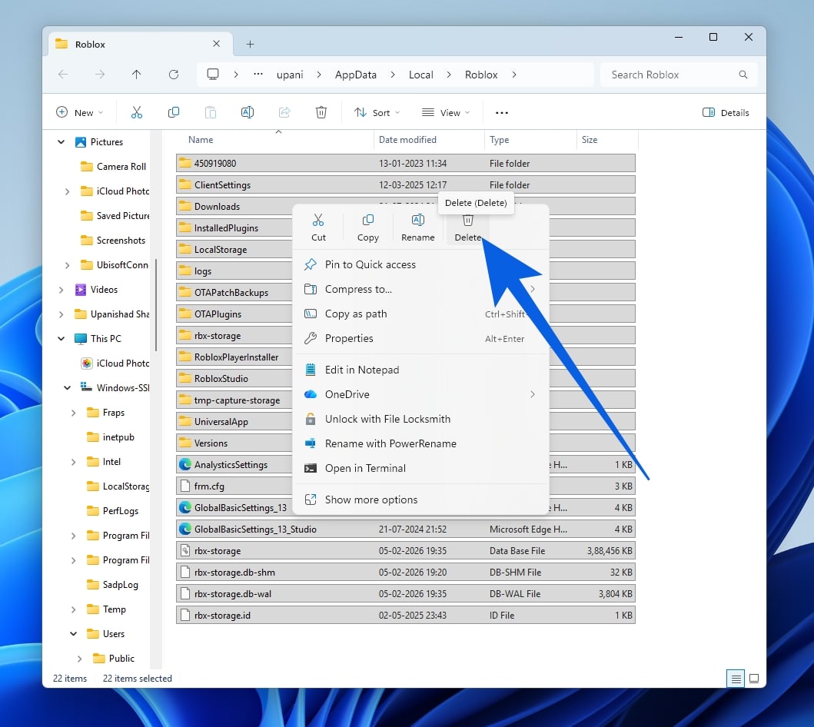Click the Cut scissors icon on the toolbar
The height and width of the screenshot is (727, 814).
[x=137, y=112]
